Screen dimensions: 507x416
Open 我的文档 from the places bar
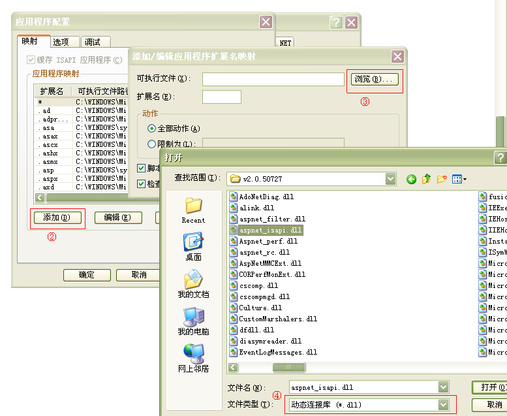pos(193,284)
